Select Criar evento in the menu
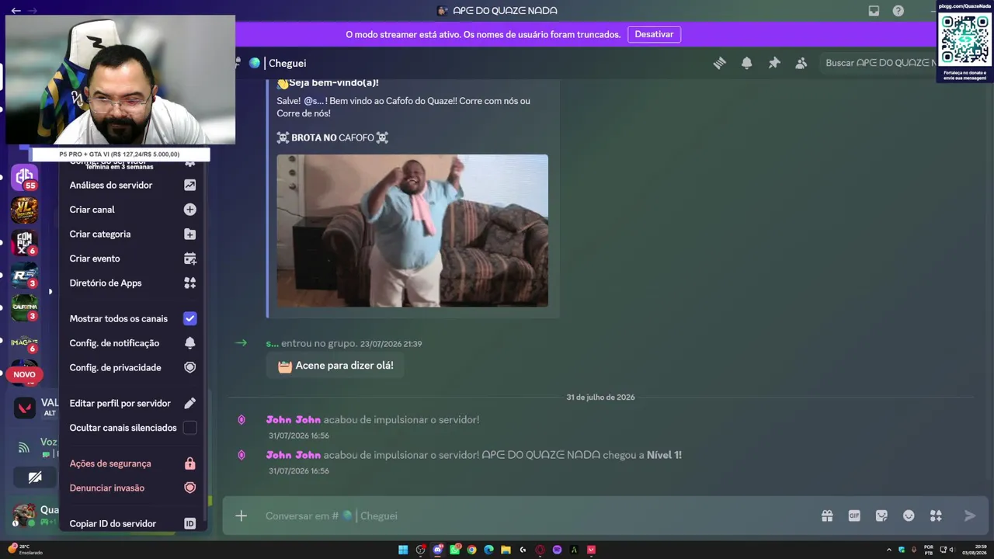 coord(133,259)
